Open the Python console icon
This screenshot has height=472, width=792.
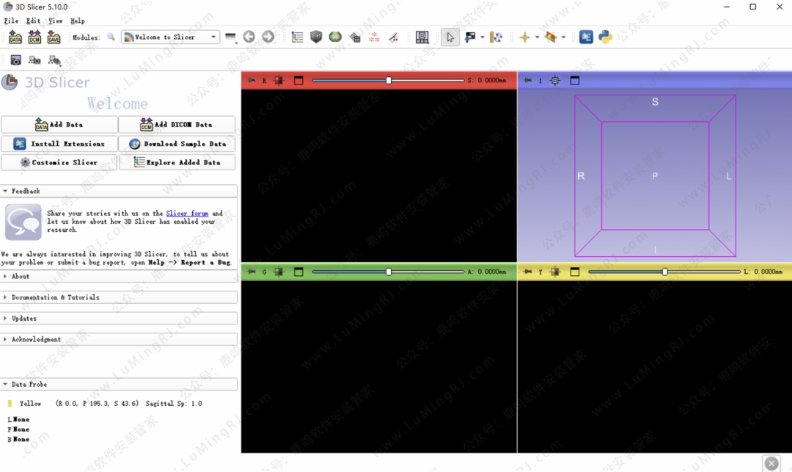point(605,37)
